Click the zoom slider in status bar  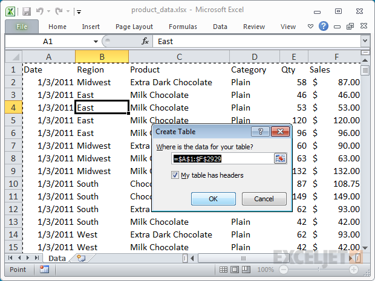click(x=318, y=270)
